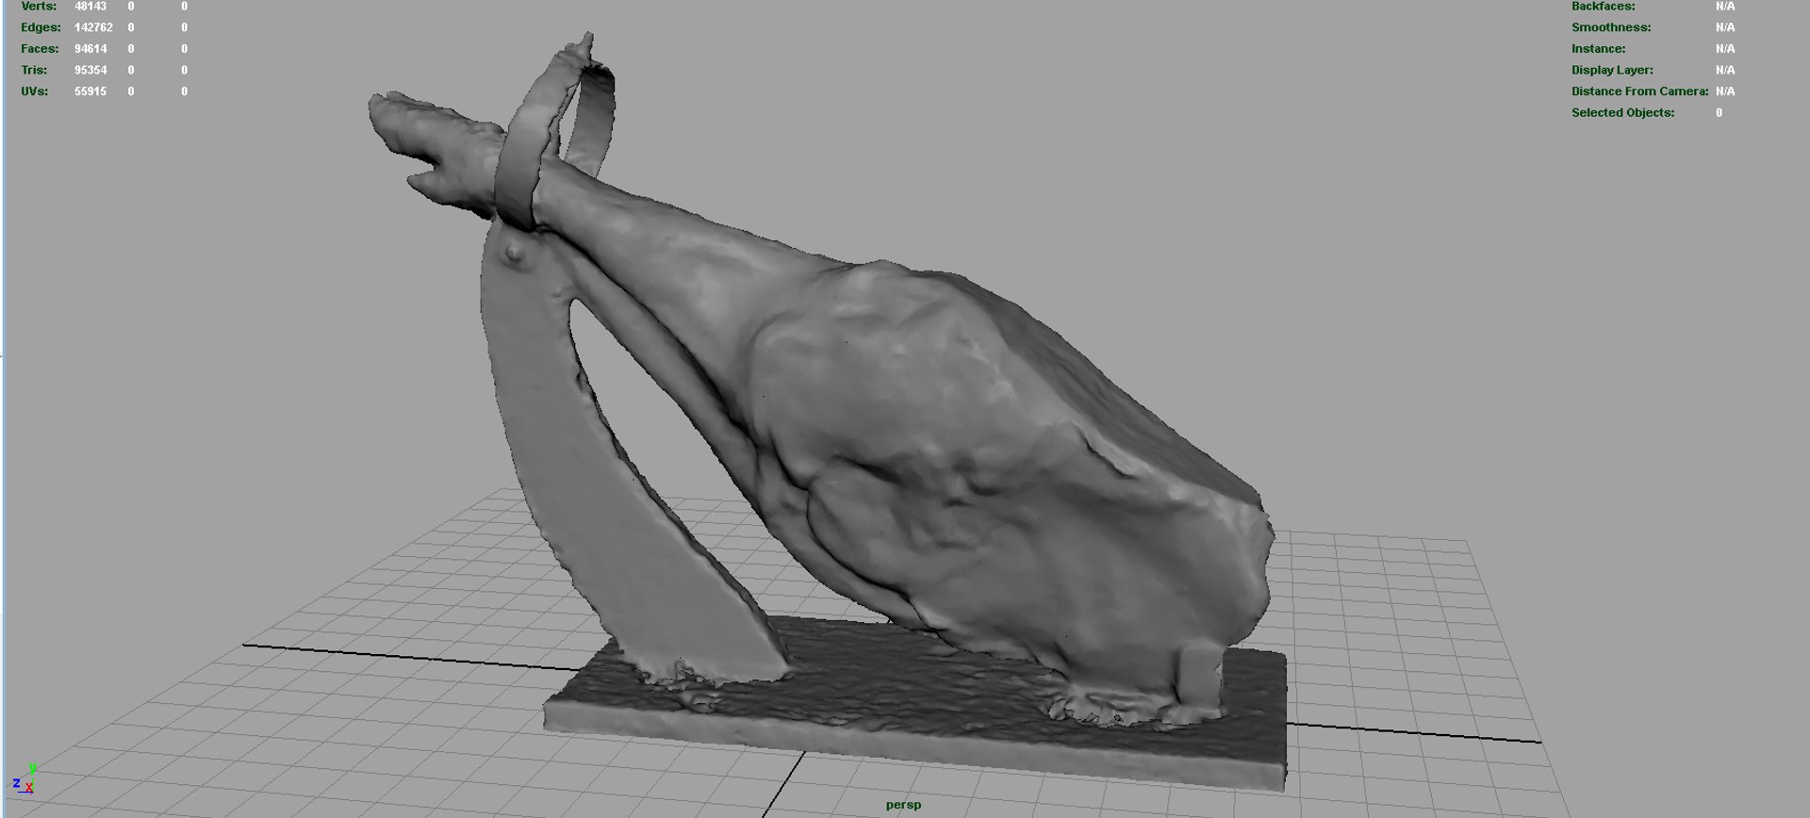1810x818 pixels.
Task: Click the triangle count value "95354"
Action: click(x=90, y=70)
